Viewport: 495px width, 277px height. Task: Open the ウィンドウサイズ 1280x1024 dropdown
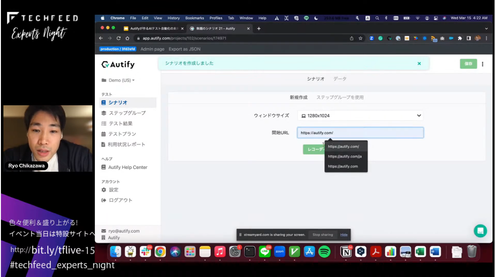click(x=360, y=115)
